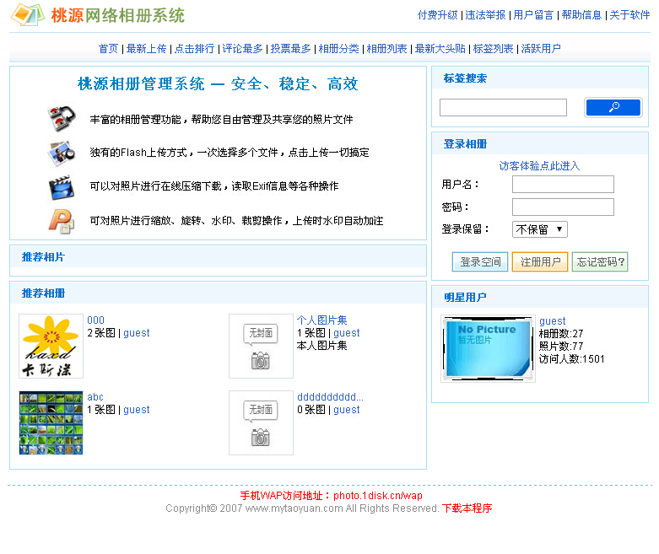
Task: Open 投票最多 navigation item
Action: click(x=290, y=49)
